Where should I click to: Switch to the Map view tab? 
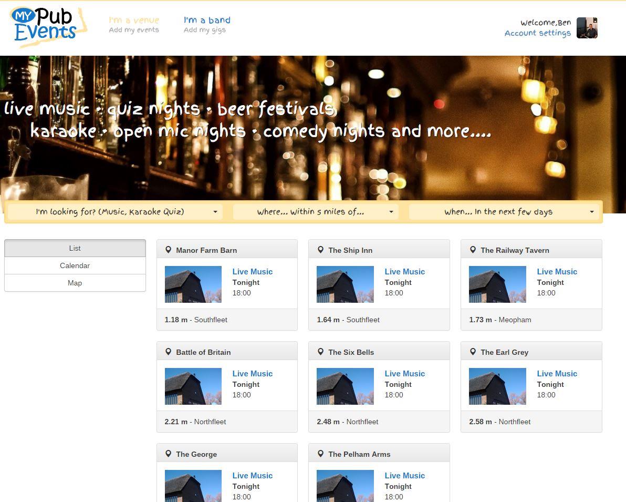tap(75, 283)
